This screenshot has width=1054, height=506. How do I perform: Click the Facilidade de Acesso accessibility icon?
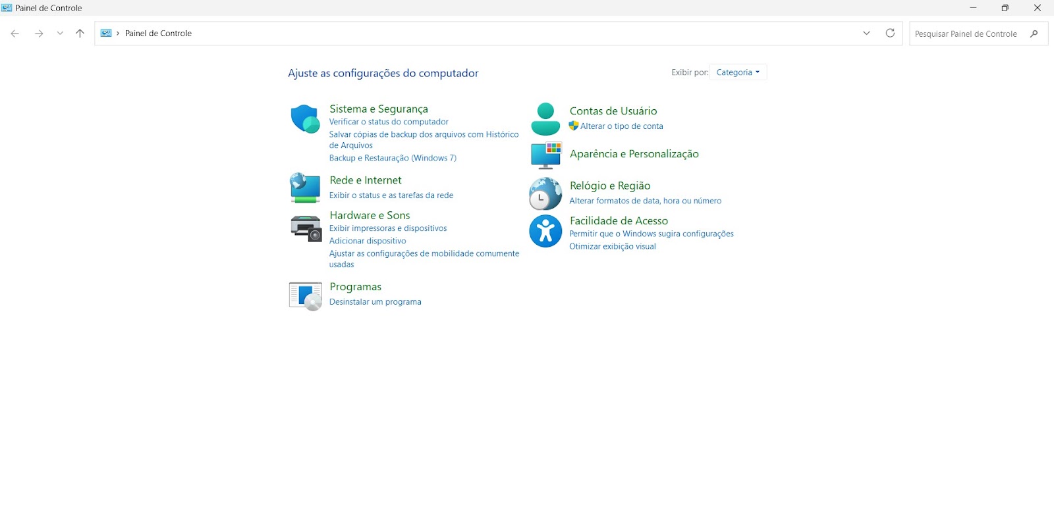click(x=545, y=231)
